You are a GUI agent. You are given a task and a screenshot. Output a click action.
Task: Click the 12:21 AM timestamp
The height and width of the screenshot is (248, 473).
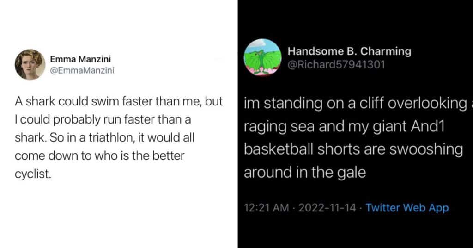(267, 208)
